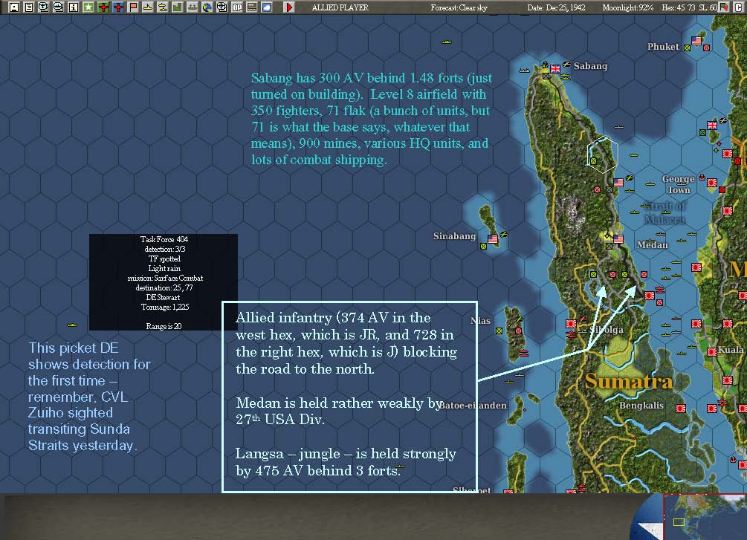This screenshot has height=540, width=747.
Task: Click the 'Date: Dec 25, 1942' status text
Action: click(x=556, y=7)
